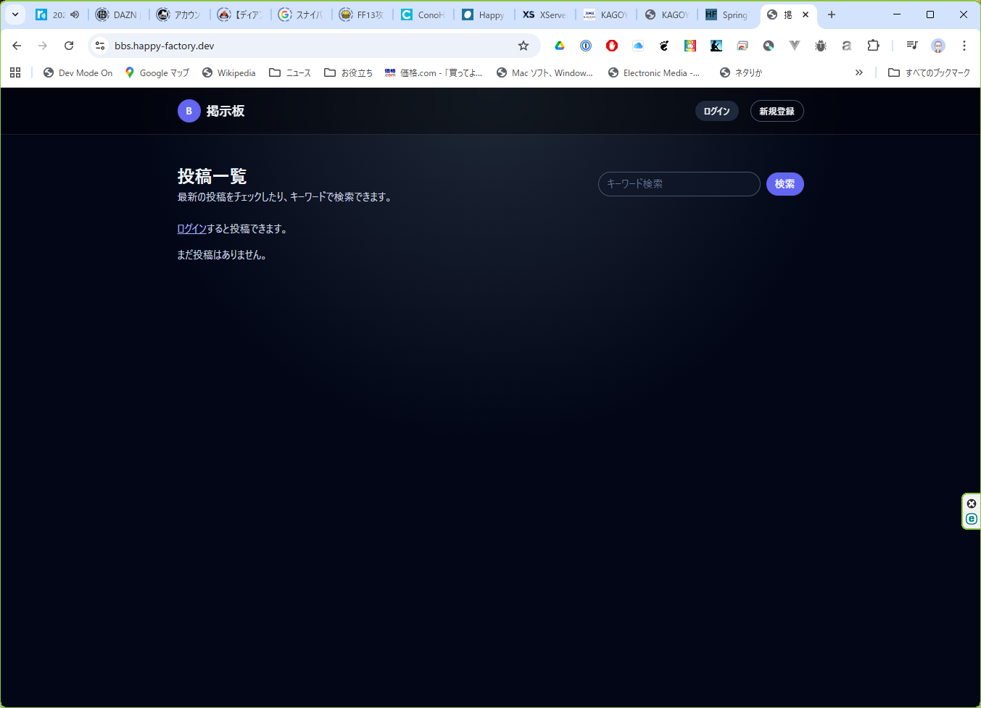The width and height of the screenshot is (981, 708).
Task: Open the Chrome three-dot menu
Action: click(964, 46)
